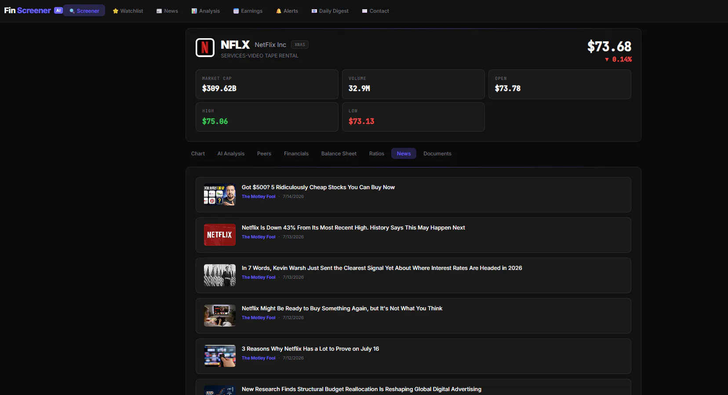Click the newspaper icon in the navbar
The height and width of the screenshot is (395, 728).
(159, 11)
